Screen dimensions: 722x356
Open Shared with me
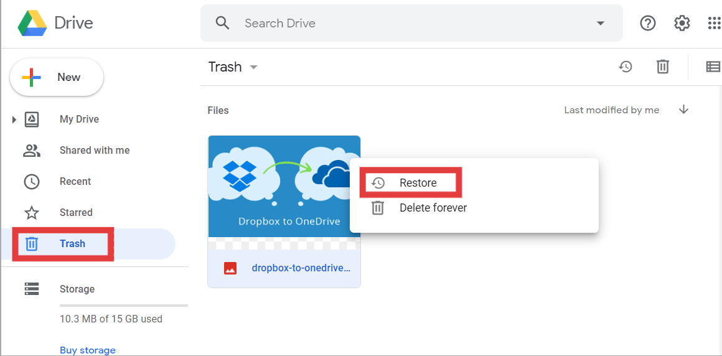point(94,151)
